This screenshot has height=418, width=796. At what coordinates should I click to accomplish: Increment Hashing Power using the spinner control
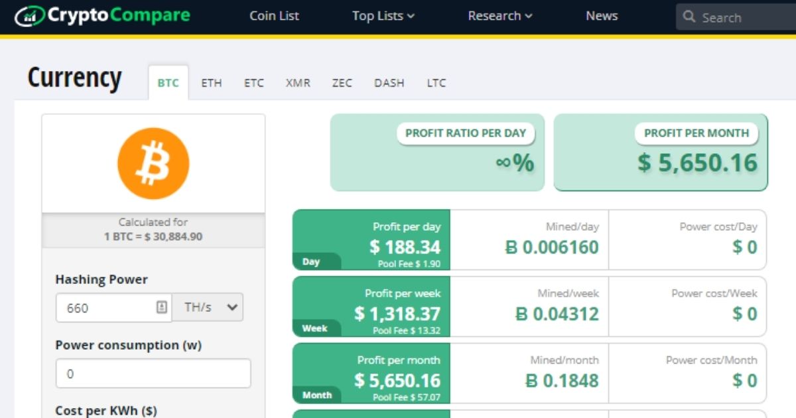click(x=163, y=305)
